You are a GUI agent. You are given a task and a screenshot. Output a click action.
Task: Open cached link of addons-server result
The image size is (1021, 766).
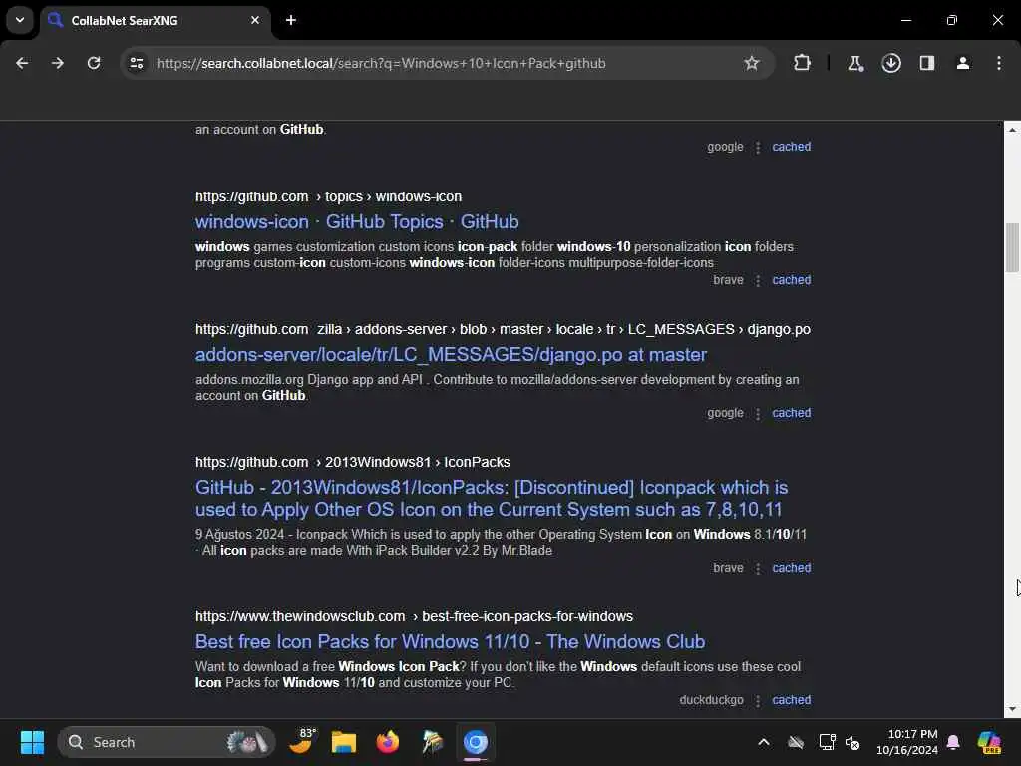coord(791,413)
